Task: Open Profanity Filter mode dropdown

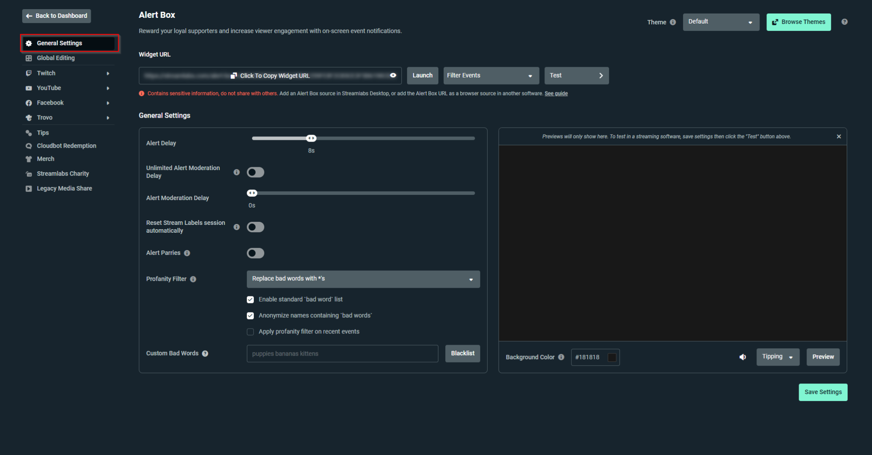Action: tap(363, 279)
